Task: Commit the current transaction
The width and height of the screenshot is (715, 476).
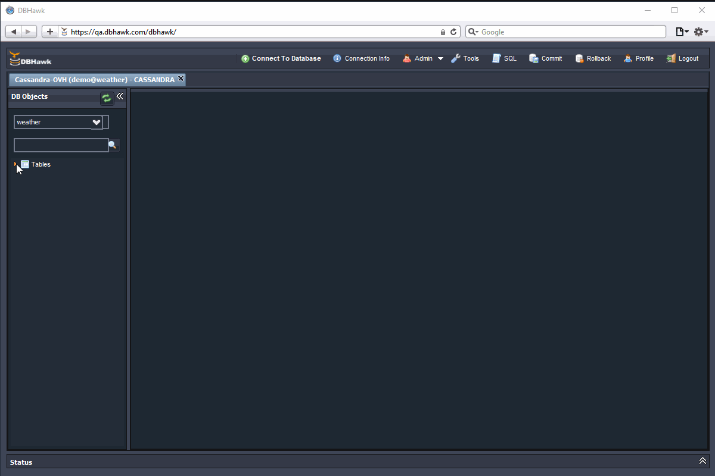Action: [545, 58]
